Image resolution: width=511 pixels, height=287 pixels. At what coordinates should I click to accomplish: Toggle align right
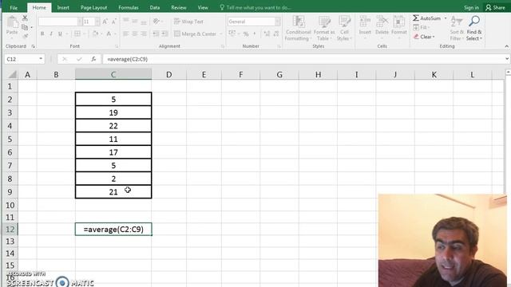(x=144, y=33)
